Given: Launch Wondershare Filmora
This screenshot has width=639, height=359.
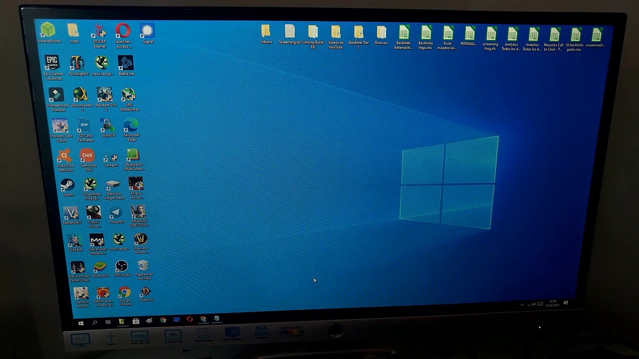Looking at the screenshot, I should (x=57, y=100).
